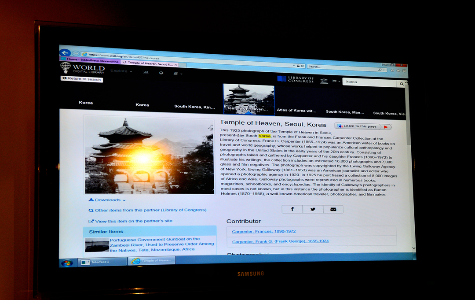This screenshot has height=300, width=475.
Task: Click the page scrollbar up arrow
Action: pyautogui.click(x=406, y=83)
